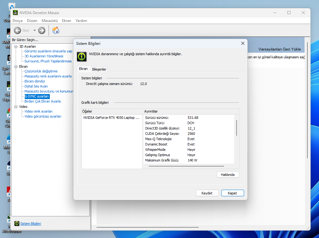Screen dimensions: 319x238
Task: Click the 3D Ayarları tree label
Action: 28,46
